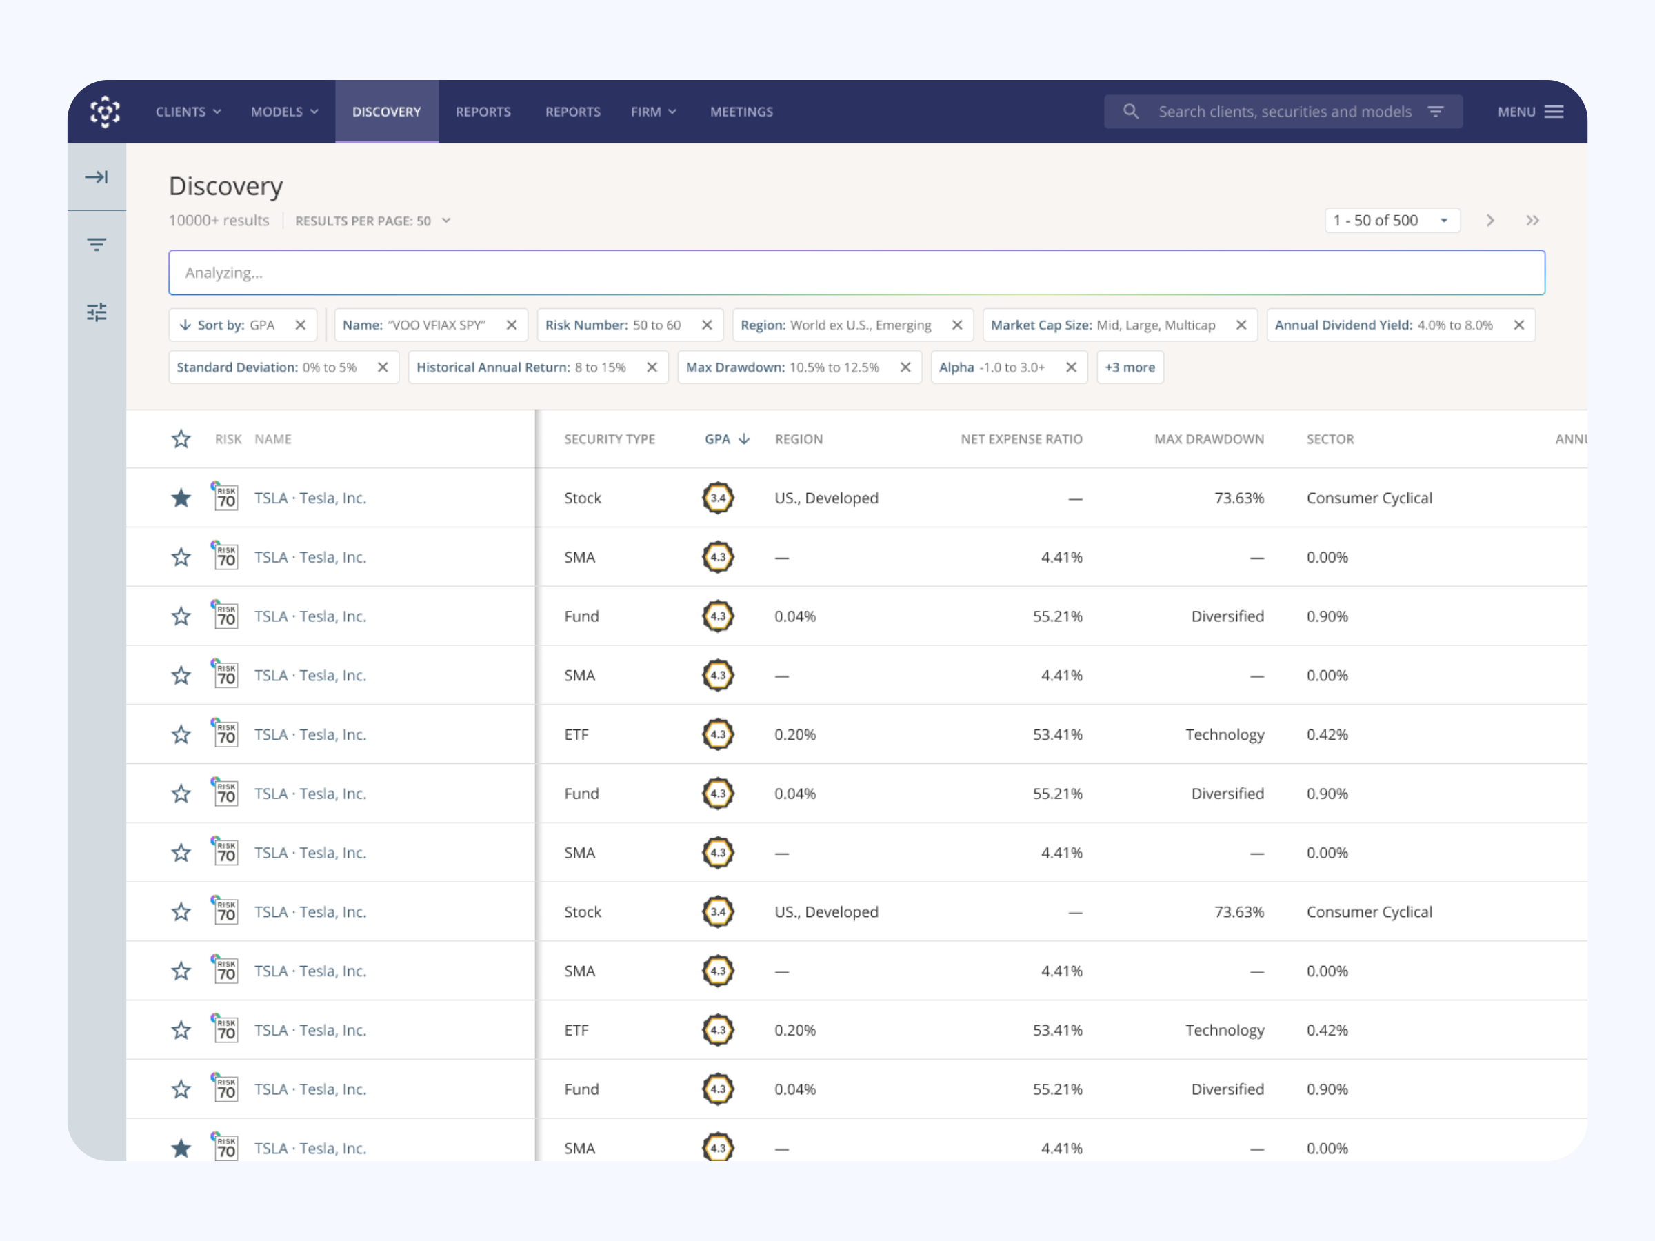Unfavorite the first Stock row star

pos(181,498)
